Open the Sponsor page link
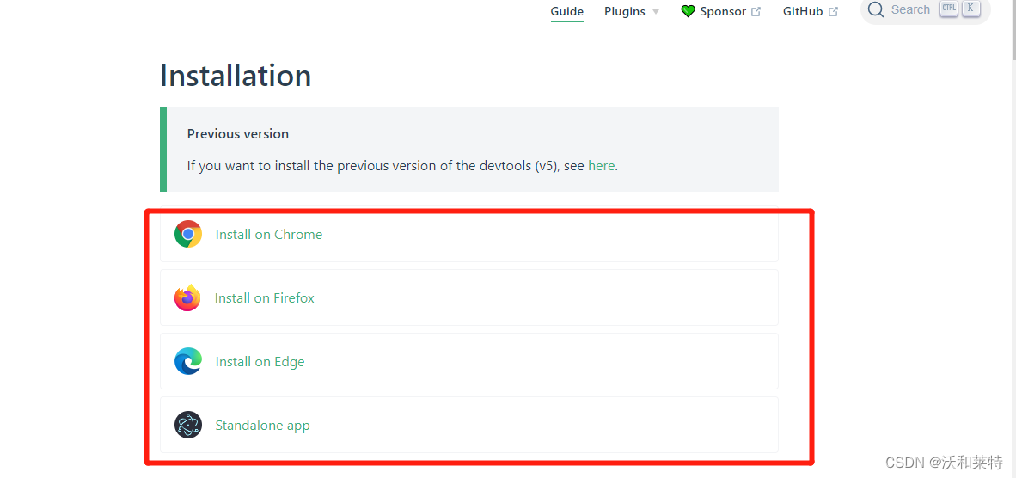This screenshot has height=478, width=1016. pos(723,12)
